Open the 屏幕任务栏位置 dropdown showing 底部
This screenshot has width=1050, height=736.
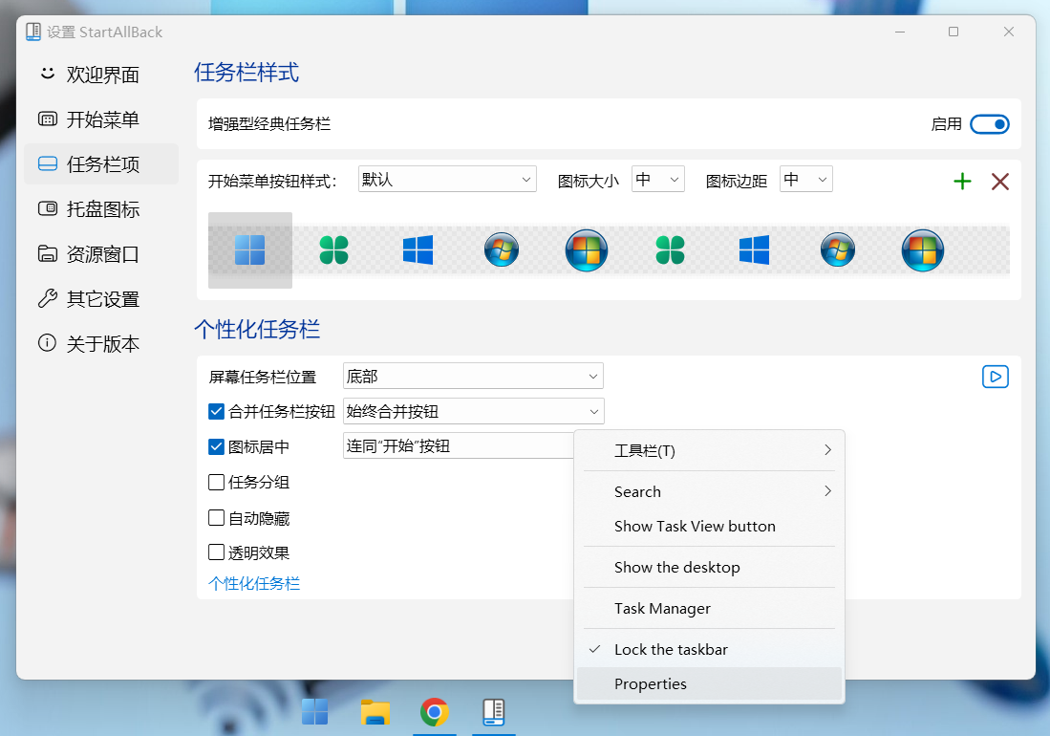[x=473, y=376]
